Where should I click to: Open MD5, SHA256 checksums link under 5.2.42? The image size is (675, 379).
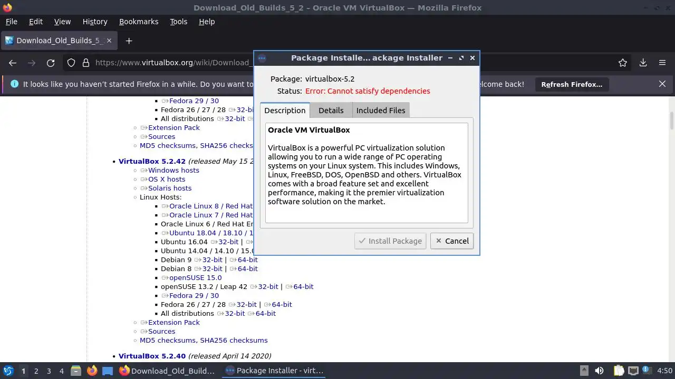coord(204,340)
